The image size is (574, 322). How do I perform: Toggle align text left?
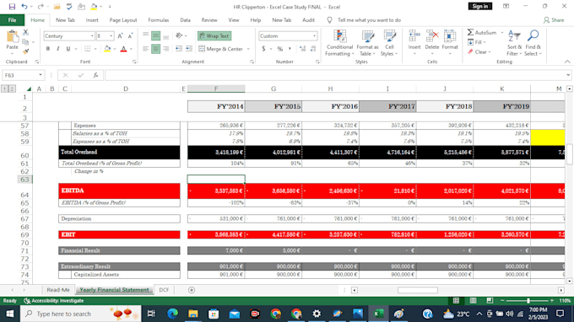[146, 49]
